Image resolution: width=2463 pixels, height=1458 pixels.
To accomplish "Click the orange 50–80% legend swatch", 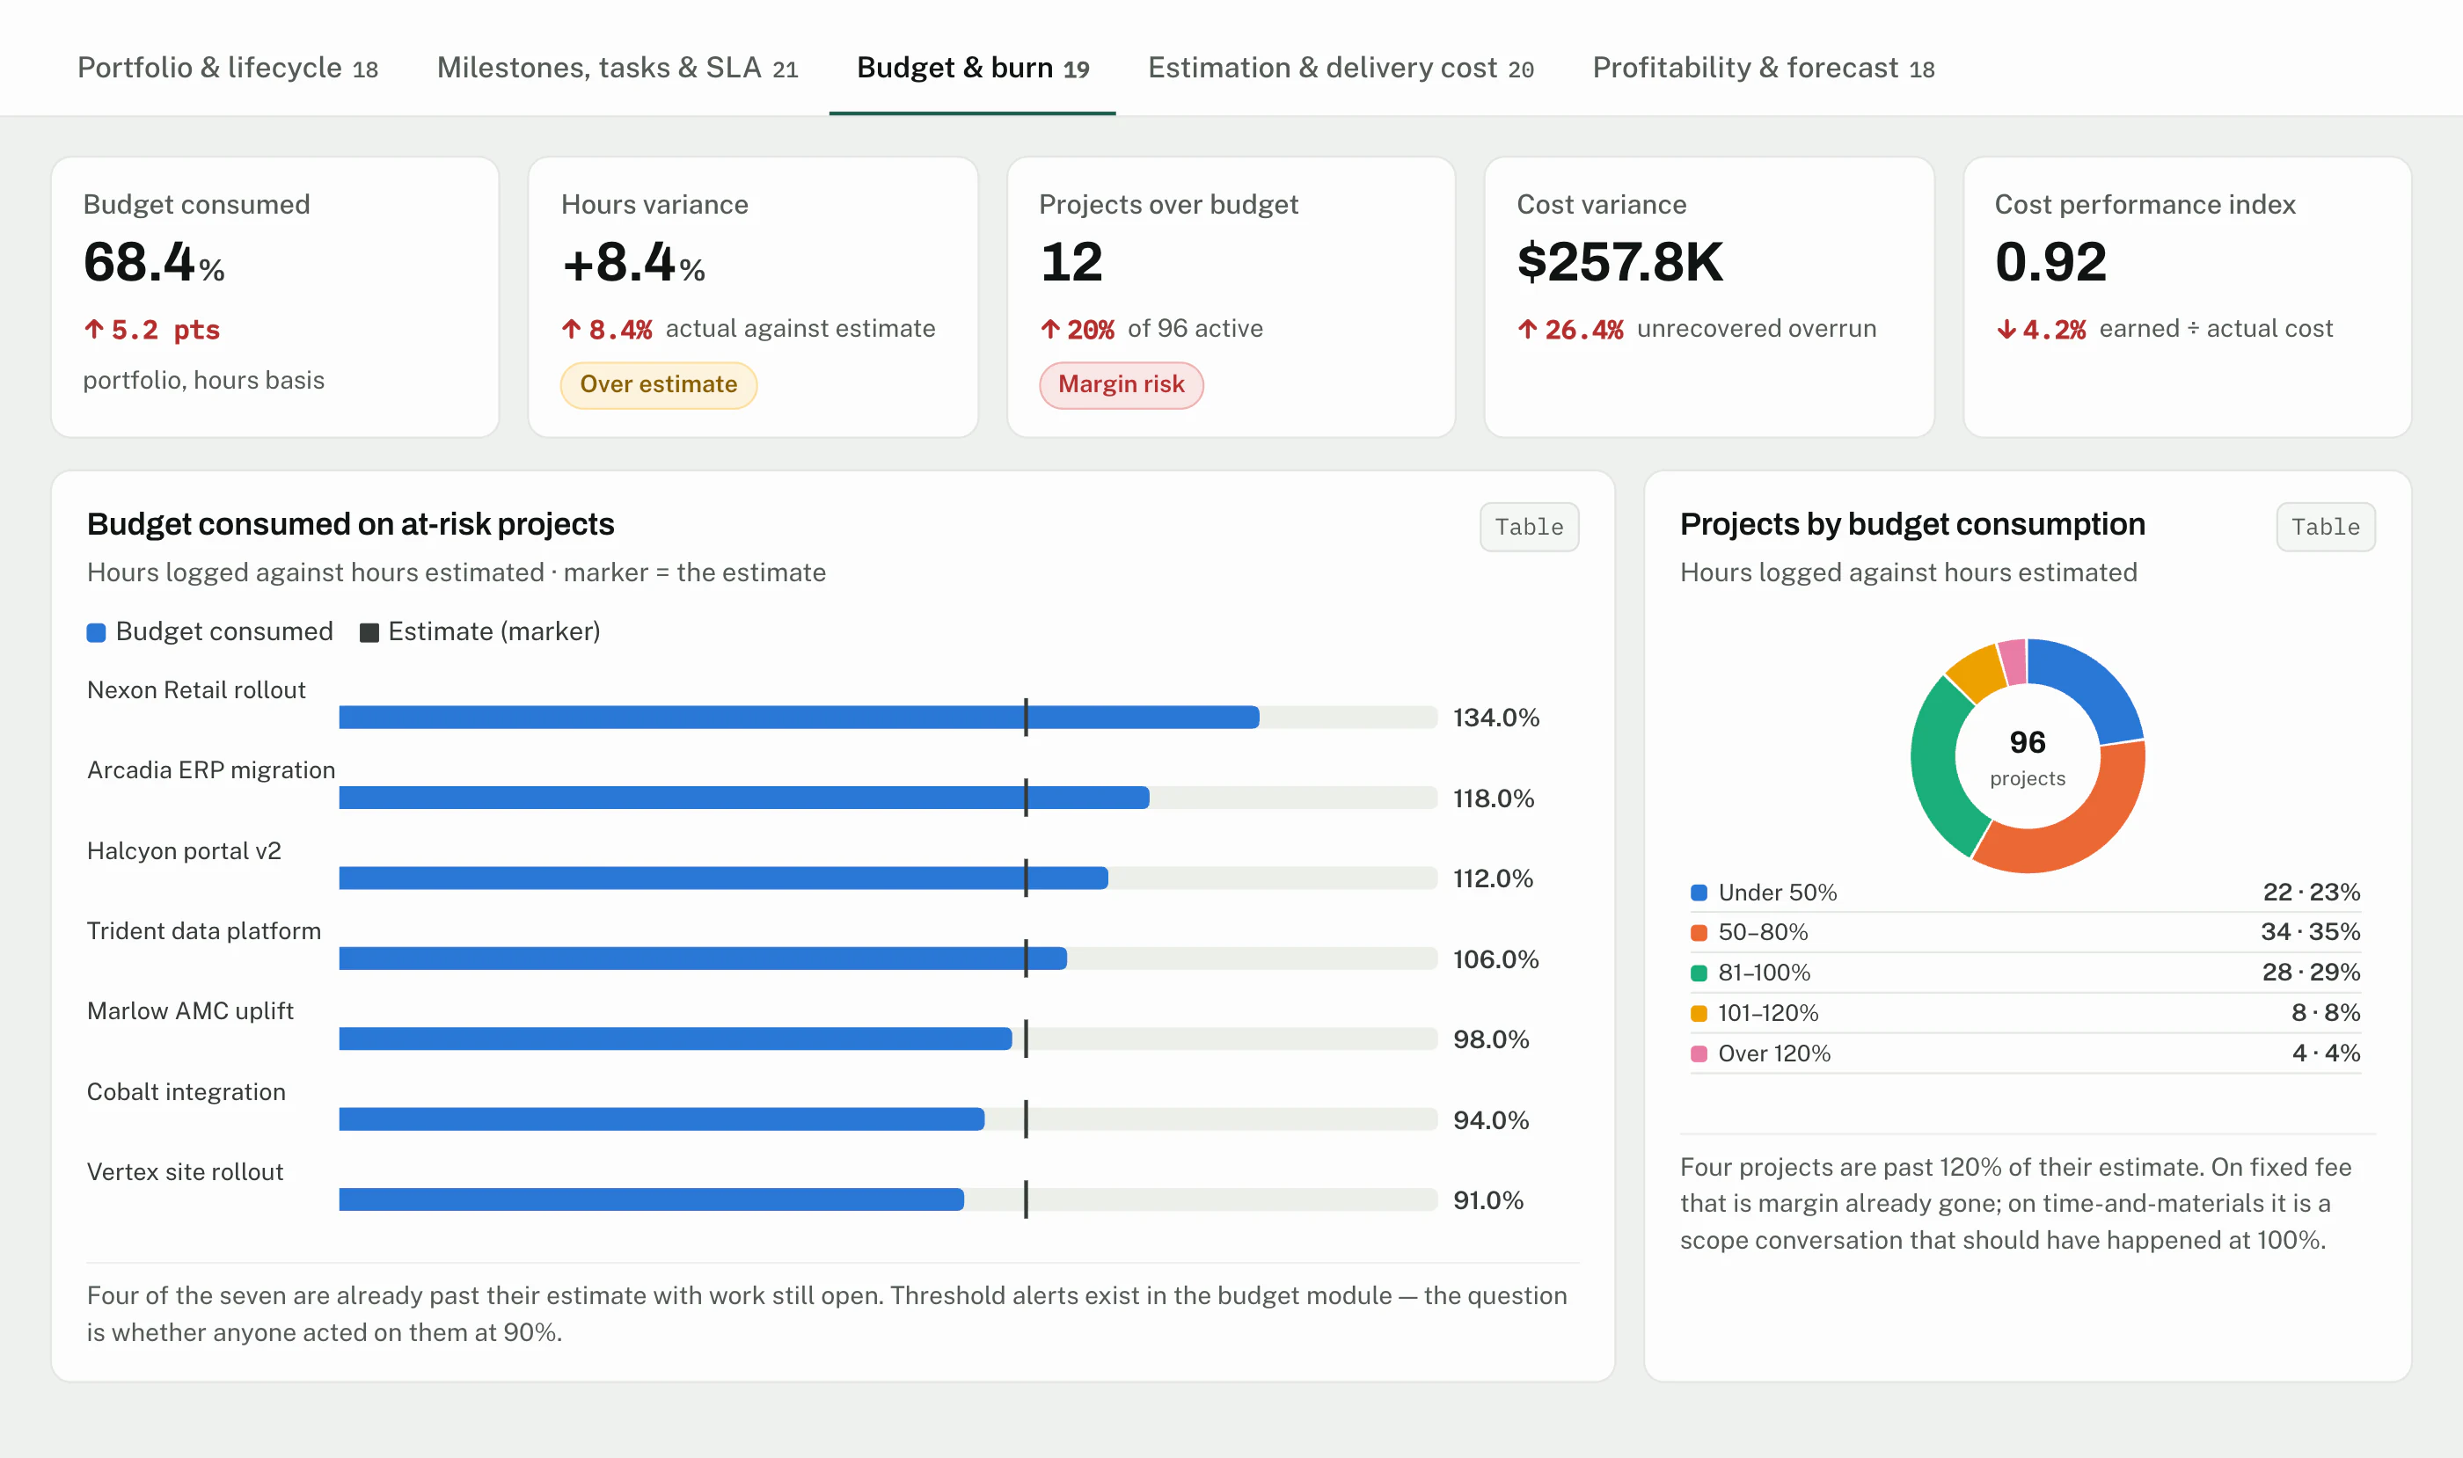I will (x=1699, y=932).
